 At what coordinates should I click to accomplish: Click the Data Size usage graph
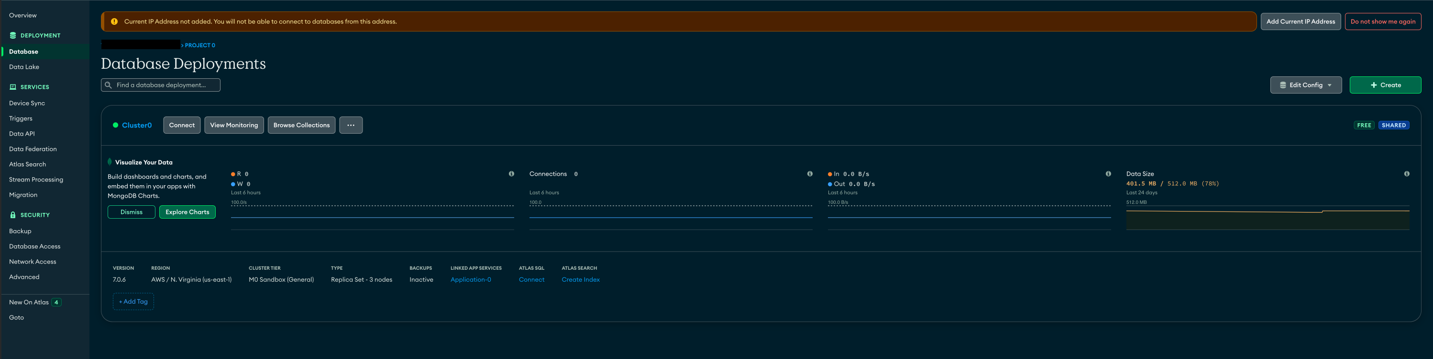click(x=1268, y=218)
